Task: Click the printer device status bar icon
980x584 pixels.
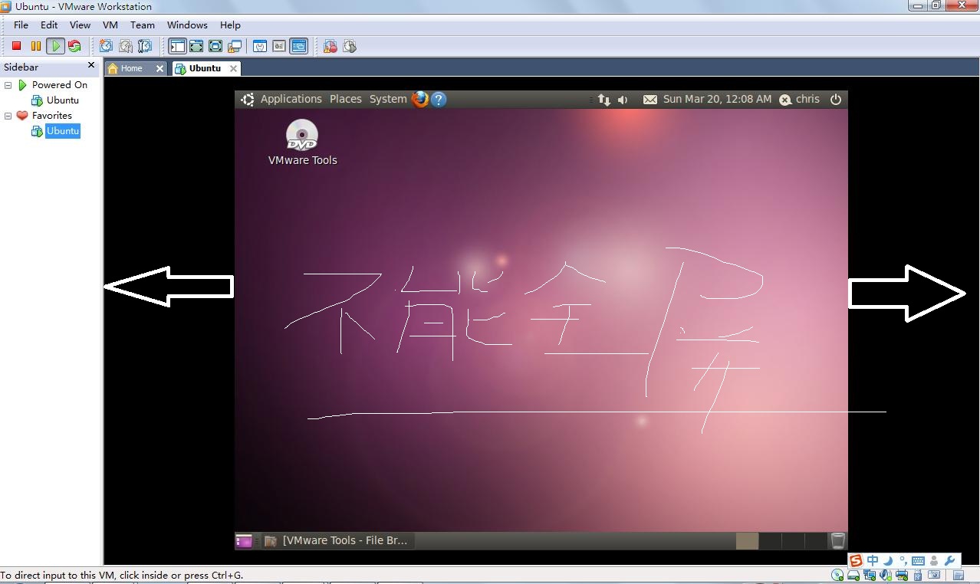Action: [x=903, y=575]
